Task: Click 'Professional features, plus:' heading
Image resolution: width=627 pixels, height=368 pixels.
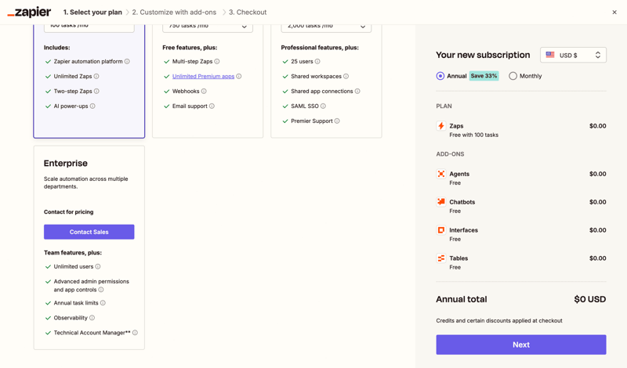Action: click(x=320, y=48)
